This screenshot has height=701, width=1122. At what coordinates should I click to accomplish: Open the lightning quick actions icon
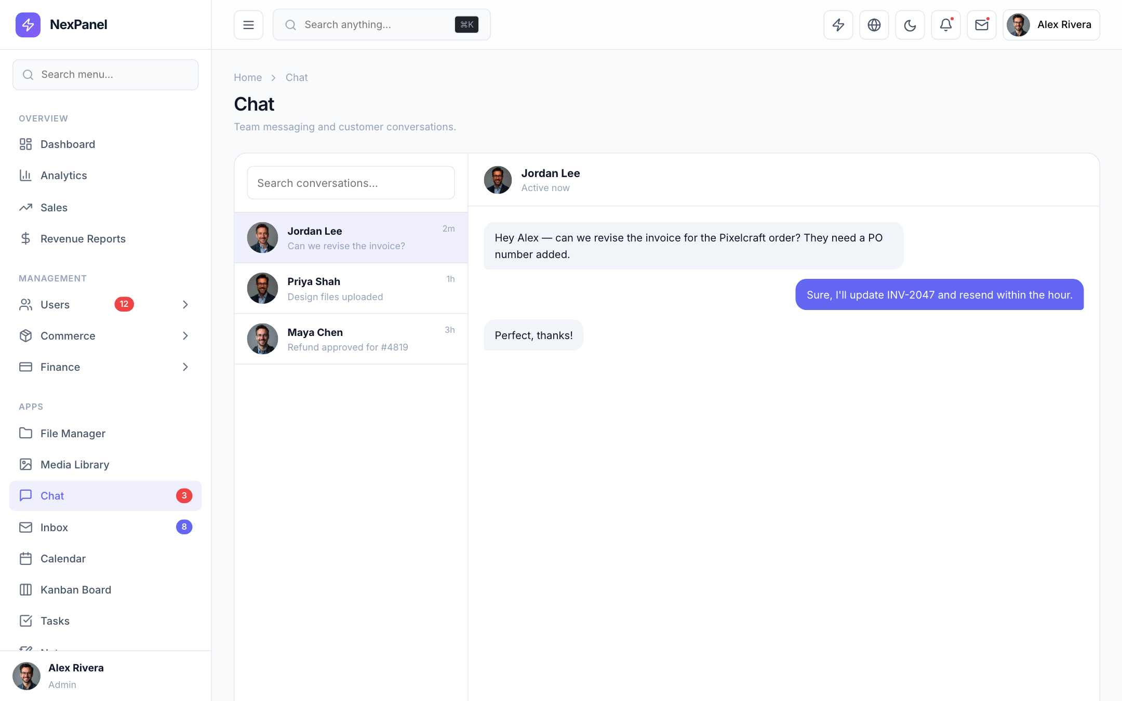[x=838, y=24]
